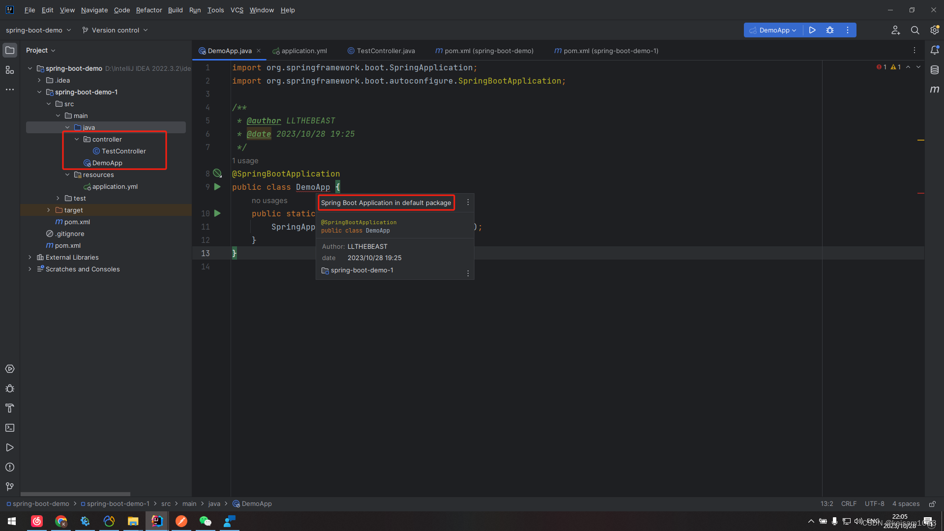Open the Problems tool window
Image resolution: width=944 pixels, height=531 pixels.
10,467
